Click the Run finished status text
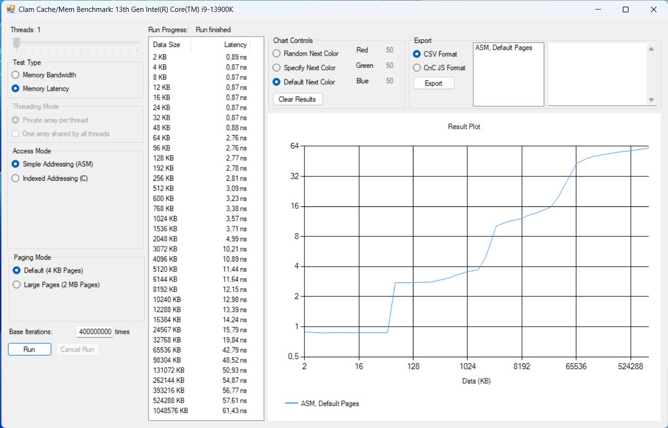Viewport: 668px width, 428px height. coord(213,29)
